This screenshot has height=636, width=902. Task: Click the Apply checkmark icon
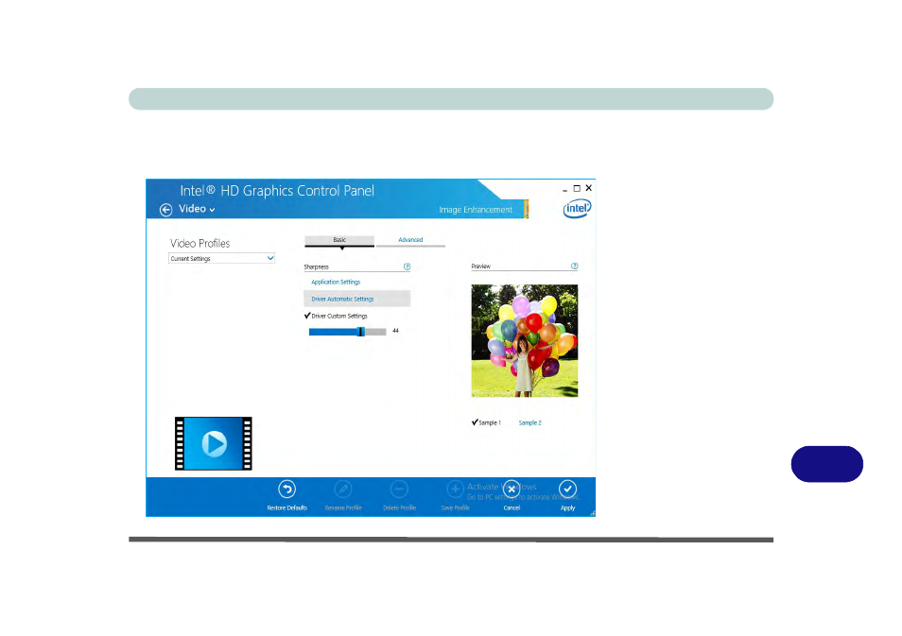(x=568, y=490)
